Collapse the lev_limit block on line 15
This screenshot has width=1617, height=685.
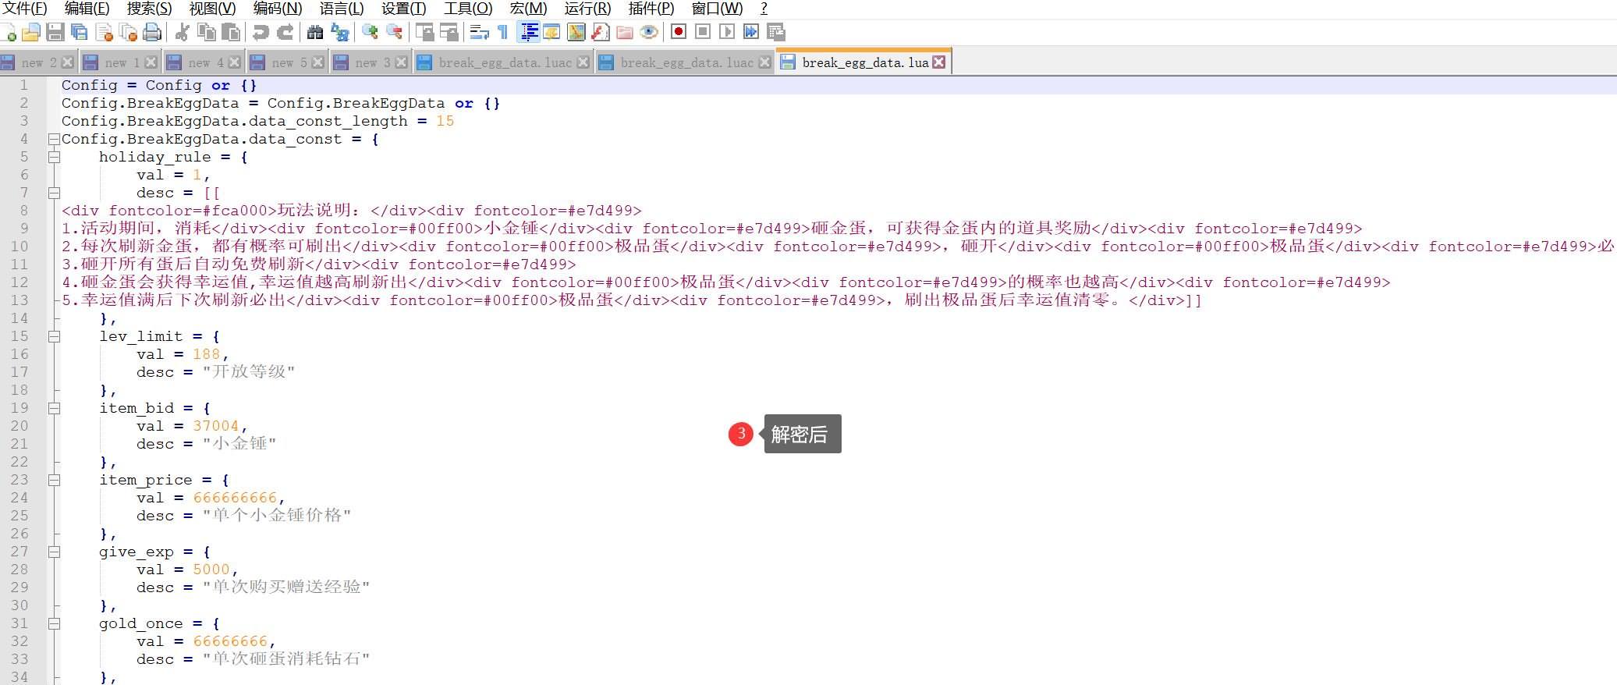(x=54, y=336)
